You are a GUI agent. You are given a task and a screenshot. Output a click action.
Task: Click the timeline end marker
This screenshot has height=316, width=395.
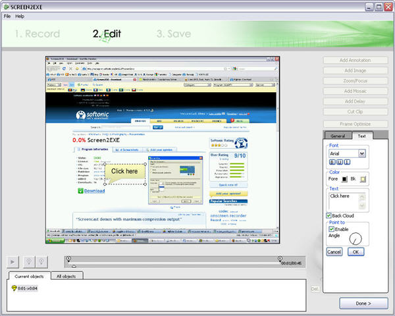[280, 259]
